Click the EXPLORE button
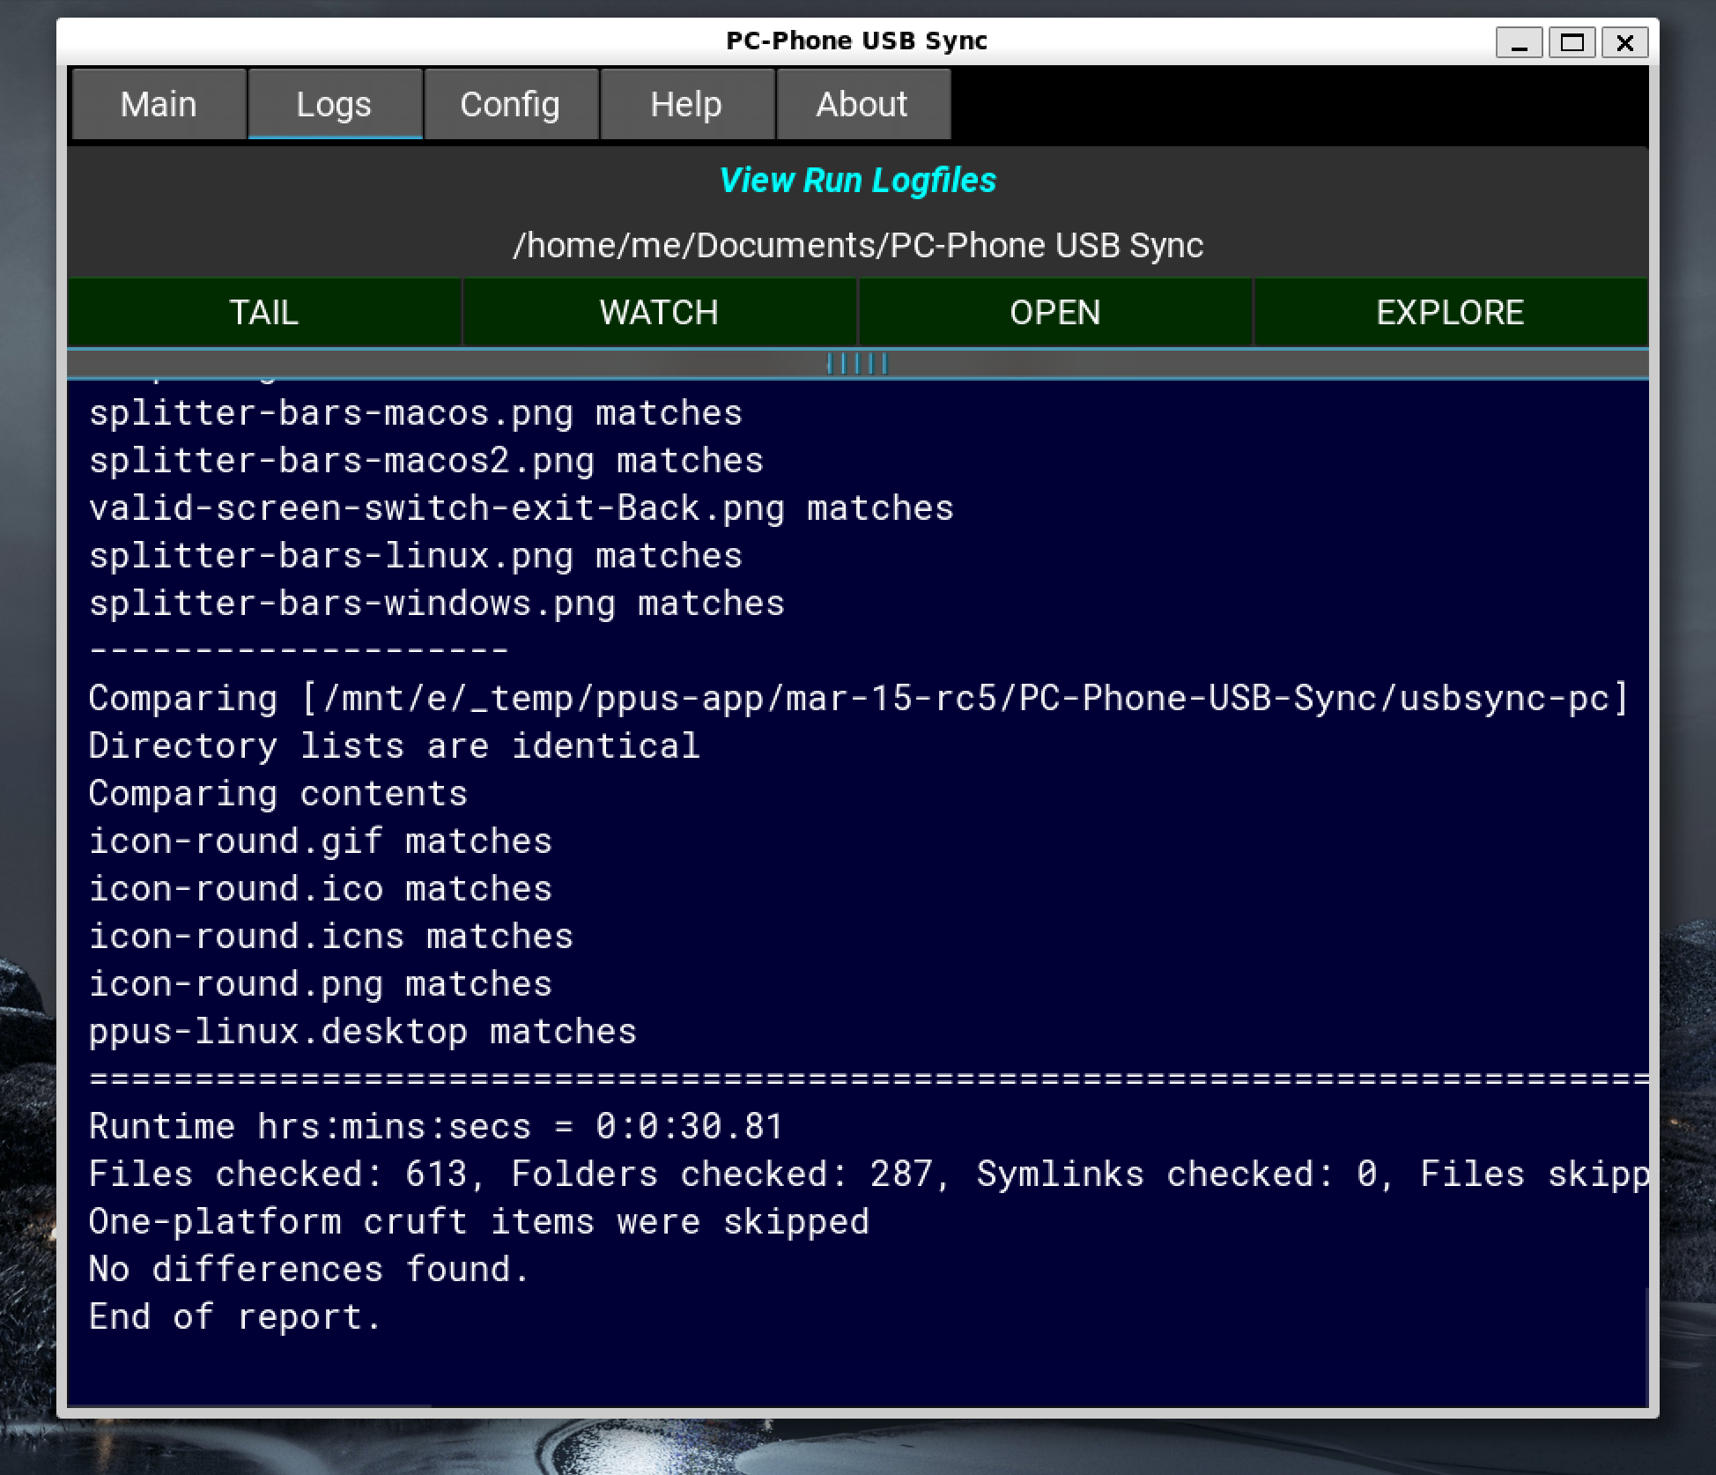1716x1475 pixels. 1450,313
